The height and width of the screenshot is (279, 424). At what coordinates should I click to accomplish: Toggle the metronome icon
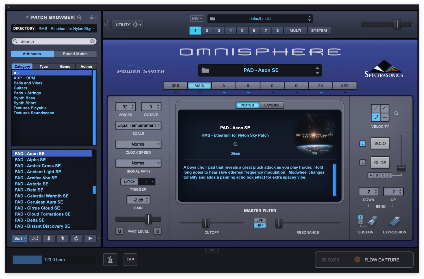tap(110, 260)
